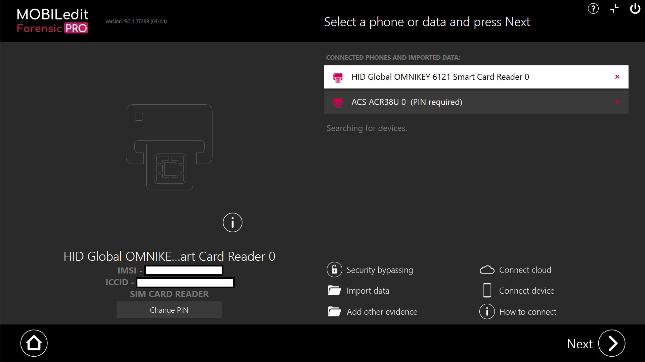Click the info icon above the reader name

coord(232,222)
